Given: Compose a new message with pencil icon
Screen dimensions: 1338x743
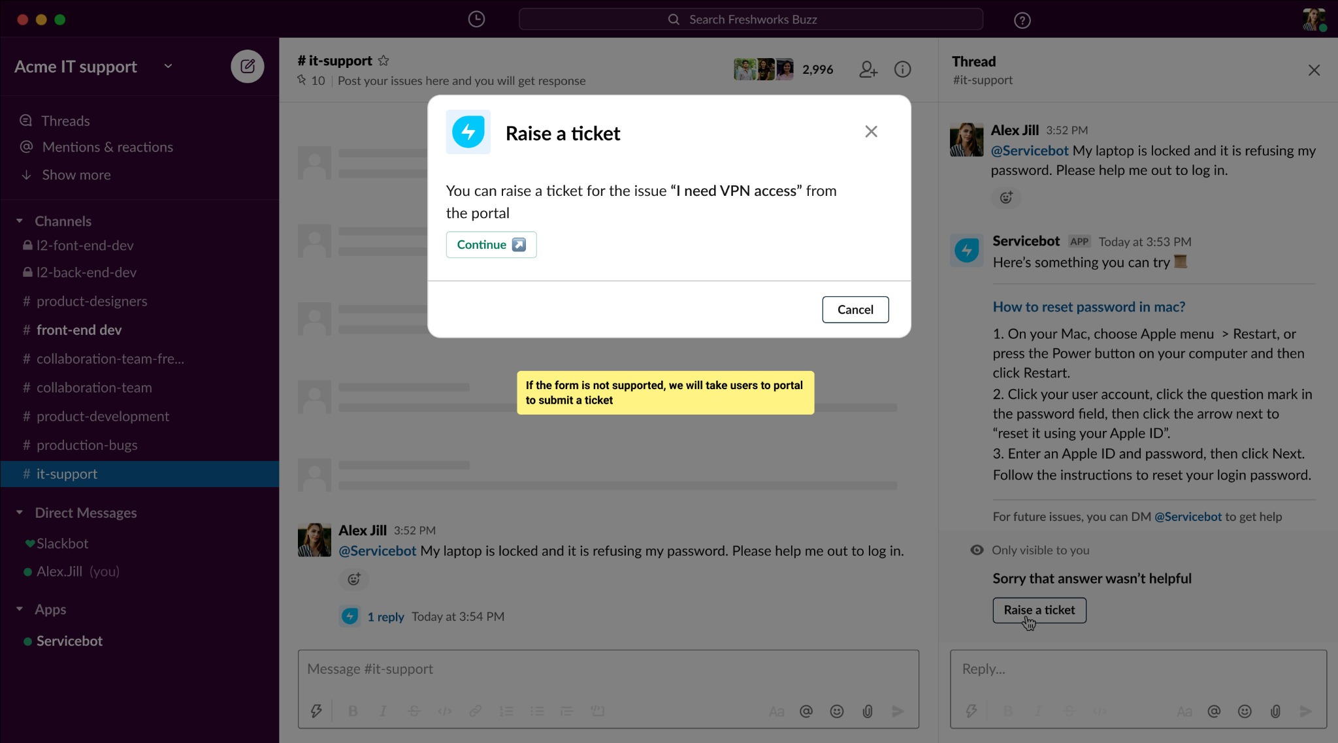Looking at the screenshot, I should [248, 66].
